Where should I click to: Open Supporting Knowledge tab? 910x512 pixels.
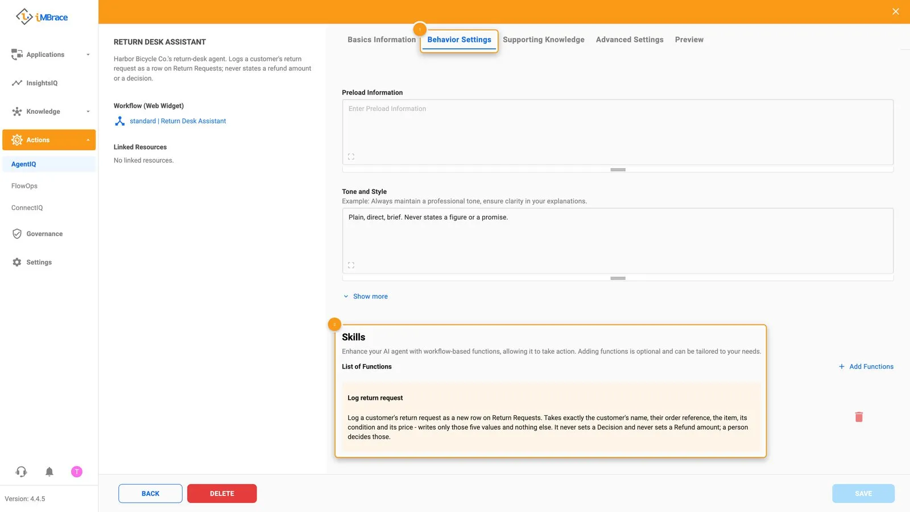544,40
